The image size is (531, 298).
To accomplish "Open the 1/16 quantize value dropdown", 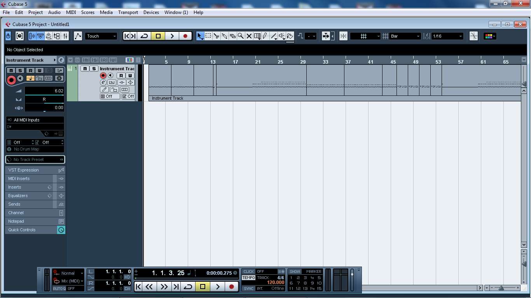I will click(447, 36).
